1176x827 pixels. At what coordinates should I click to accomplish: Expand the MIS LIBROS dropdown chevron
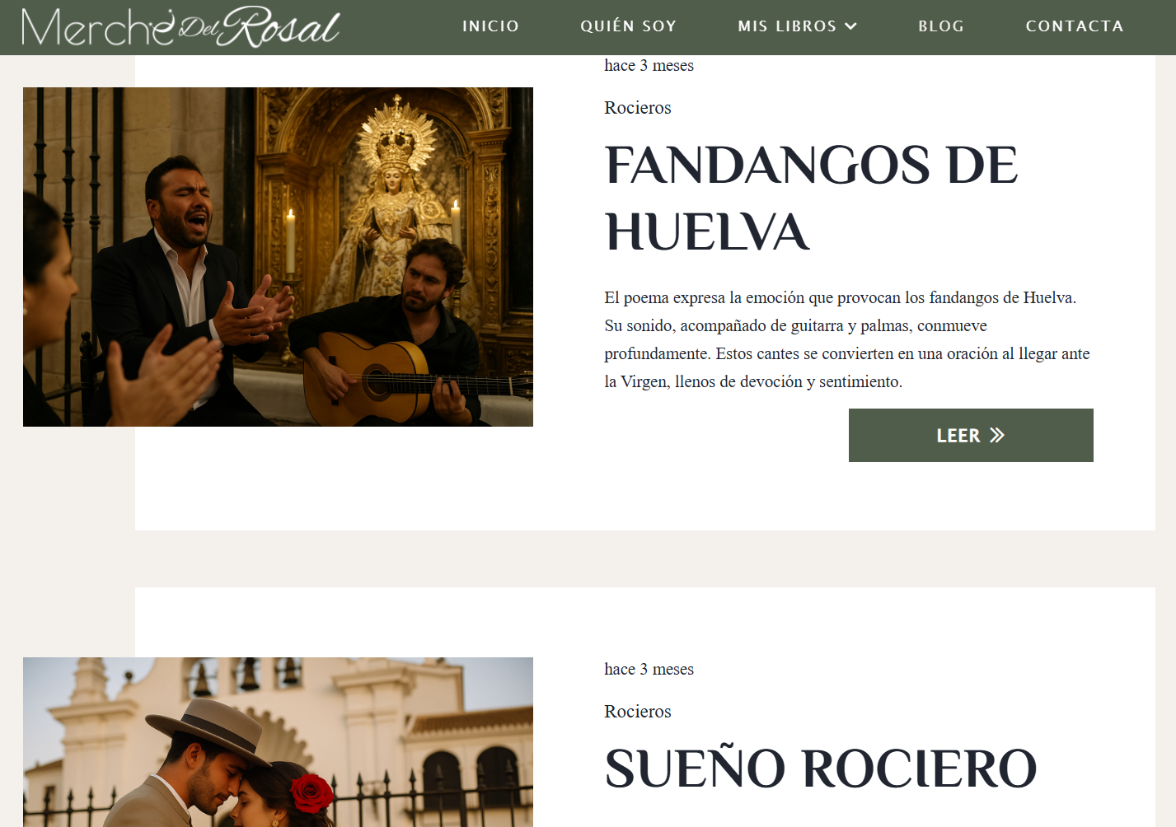[x=851, y=26]
